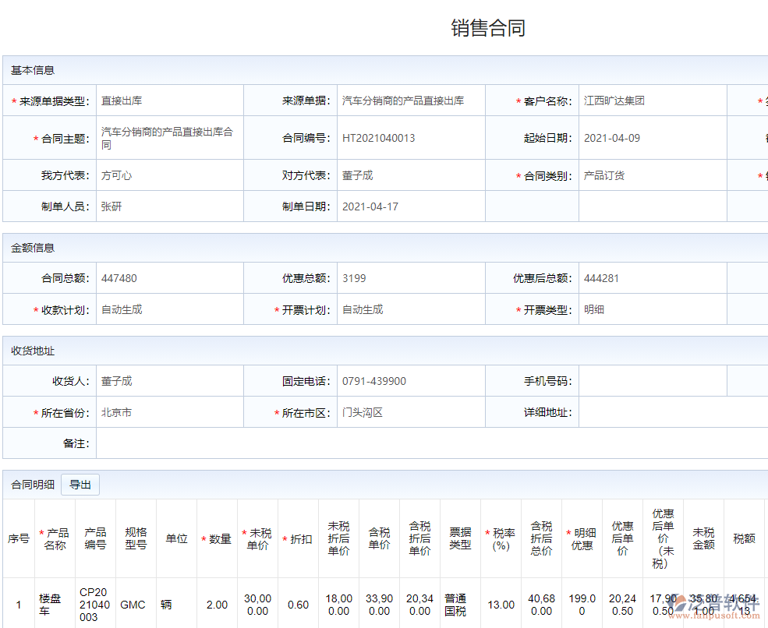Click the 固定电话 field showing 0791-439900

point(410,381)
